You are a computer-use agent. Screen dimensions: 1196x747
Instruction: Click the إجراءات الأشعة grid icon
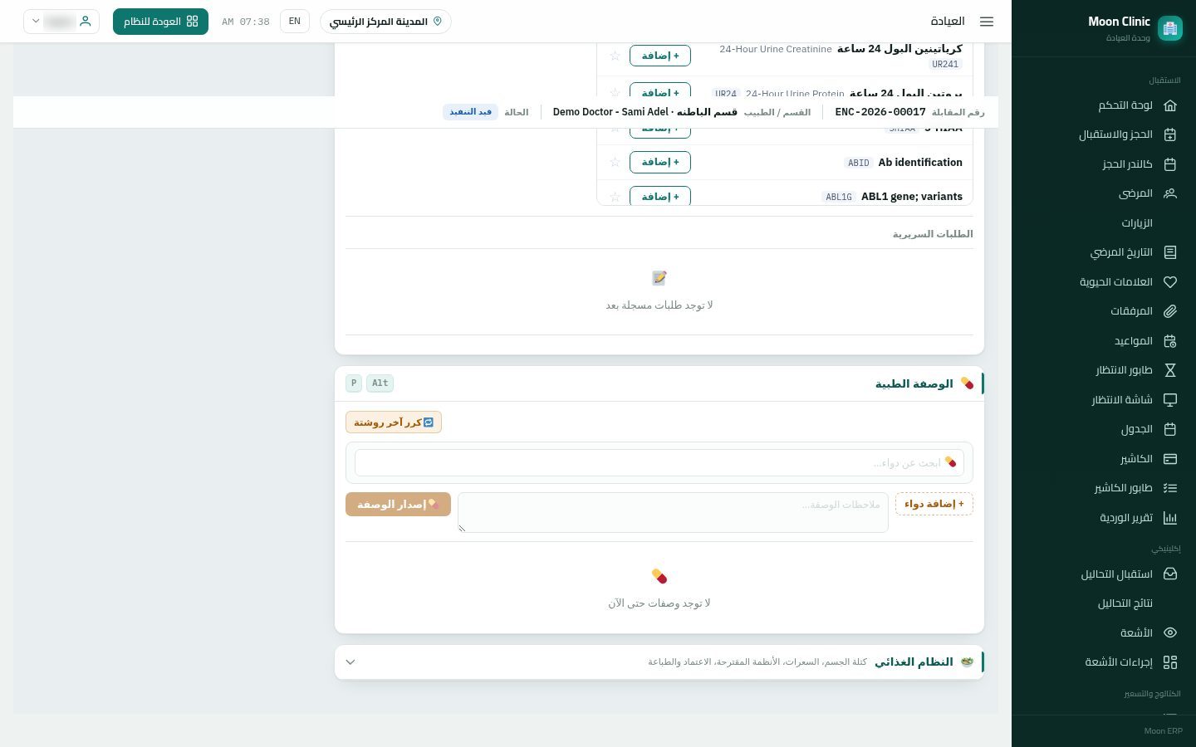1170,662
